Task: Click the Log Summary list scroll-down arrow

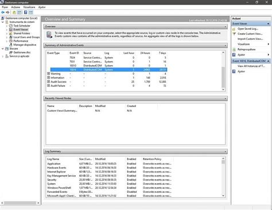Action: 223,196
